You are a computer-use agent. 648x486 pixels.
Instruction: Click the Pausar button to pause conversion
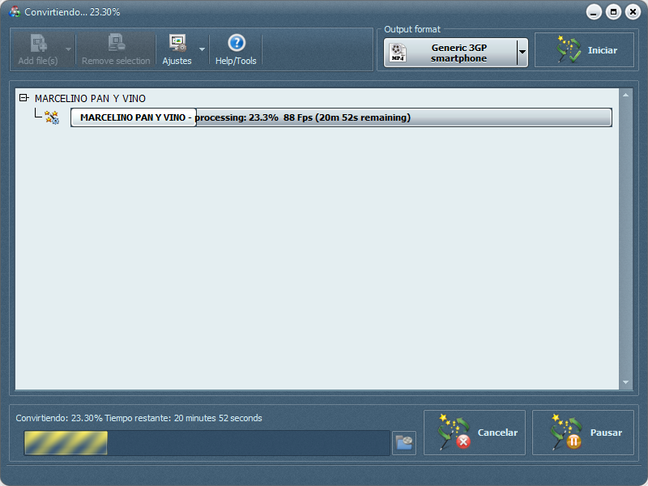coord(582,433)
